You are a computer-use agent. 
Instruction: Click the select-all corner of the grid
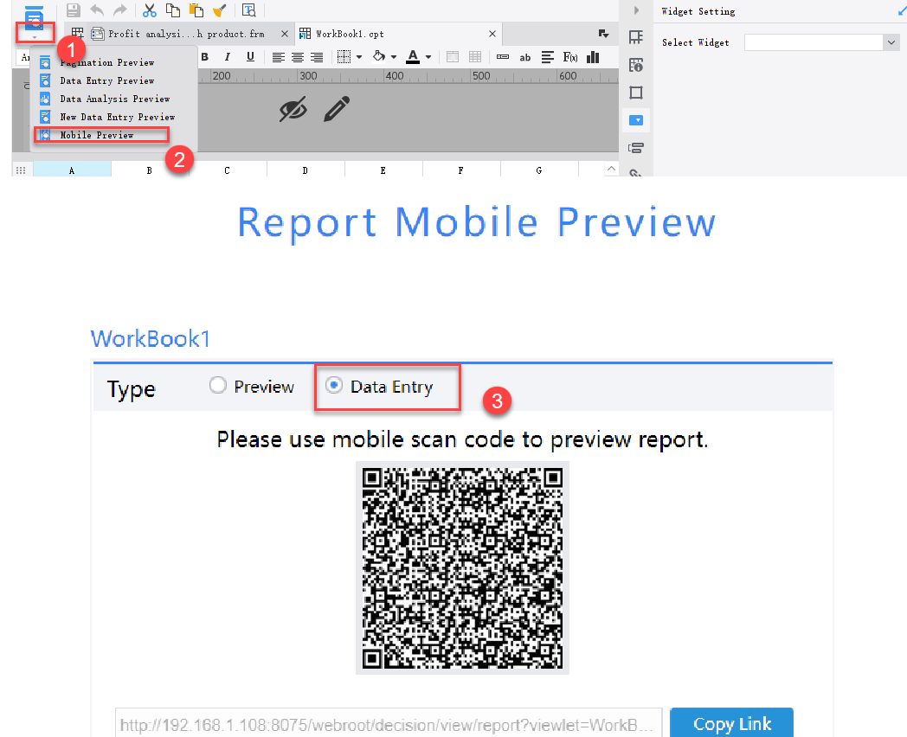click(22, 170)
